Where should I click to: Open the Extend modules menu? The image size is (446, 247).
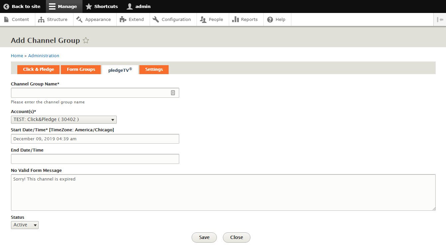tap(133, 20)
